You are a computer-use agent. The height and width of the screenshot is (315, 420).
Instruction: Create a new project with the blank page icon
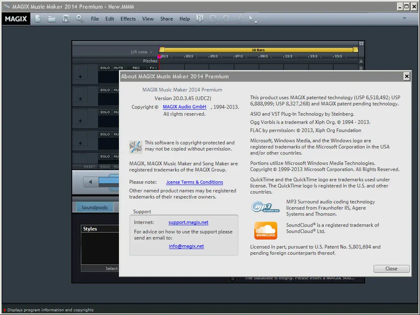tap(38, 18)
